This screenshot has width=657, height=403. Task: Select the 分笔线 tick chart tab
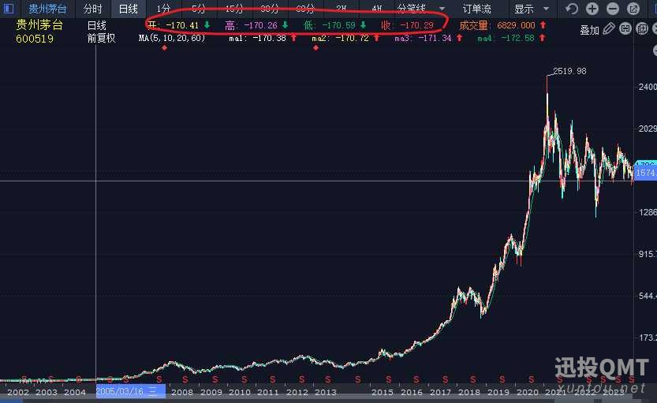pos(411,9)
